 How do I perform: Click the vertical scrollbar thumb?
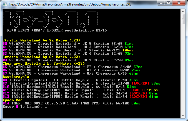[183, 19]
